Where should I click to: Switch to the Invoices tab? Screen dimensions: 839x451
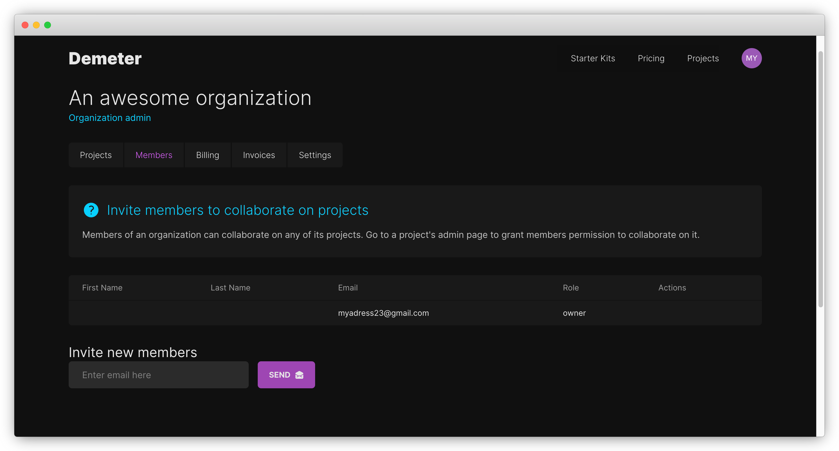(259, 155)
